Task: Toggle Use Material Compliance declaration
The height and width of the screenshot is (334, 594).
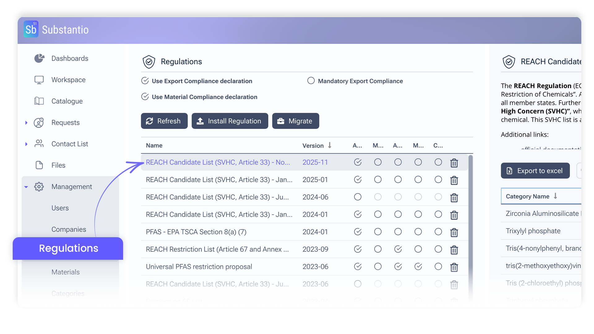Action: click(145, 96)
